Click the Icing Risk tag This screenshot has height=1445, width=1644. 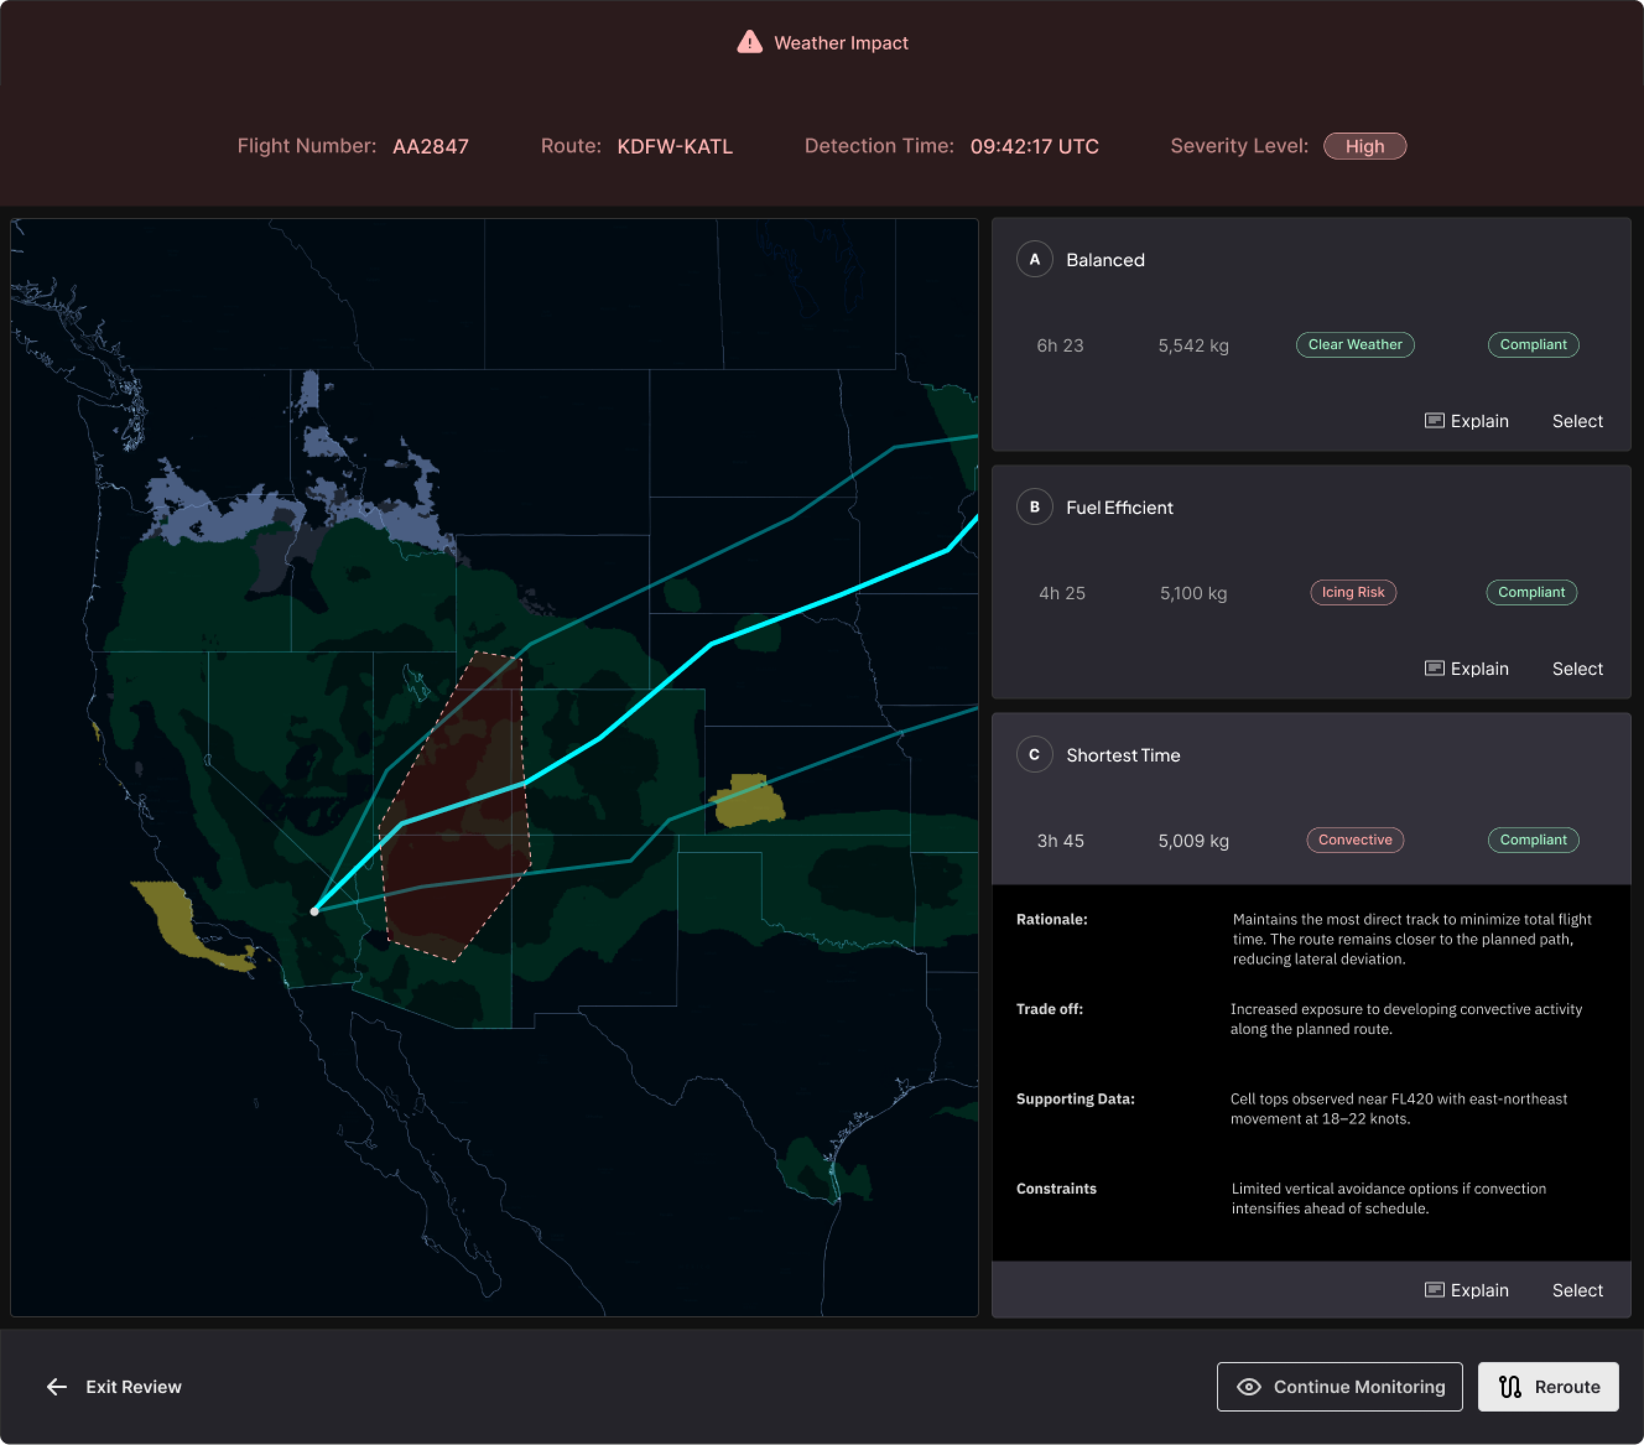1353,592
